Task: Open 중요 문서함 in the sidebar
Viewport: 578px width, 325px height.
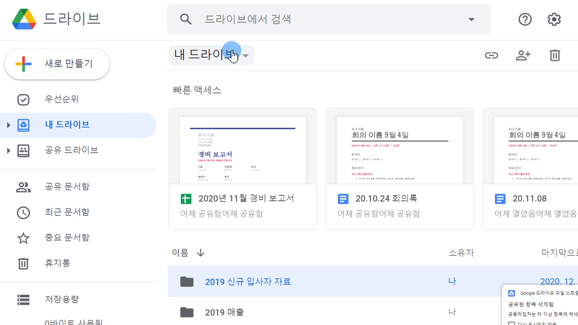Action: [x=67, y=237]
